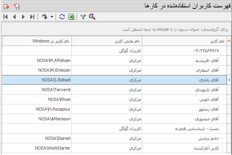Select the row آقای خویی
The image size is (232, 155).
point(114,99)
